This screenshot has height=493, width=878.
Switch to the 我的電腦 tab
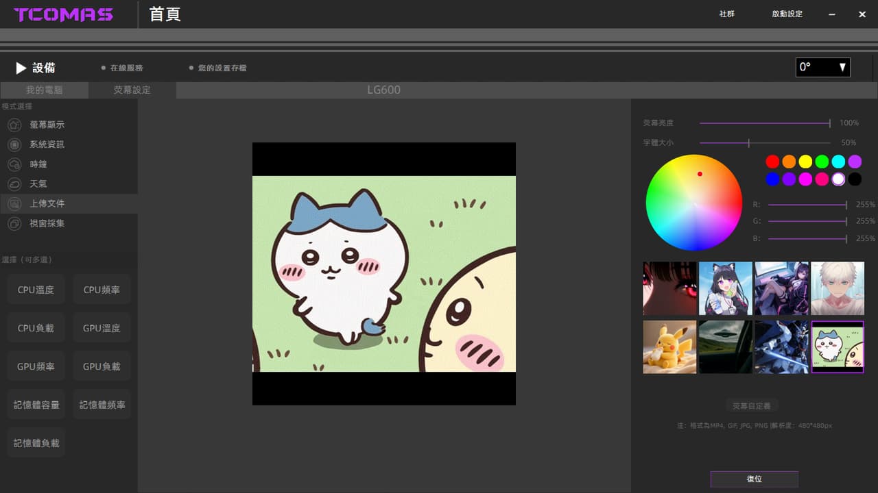point(45,90)
